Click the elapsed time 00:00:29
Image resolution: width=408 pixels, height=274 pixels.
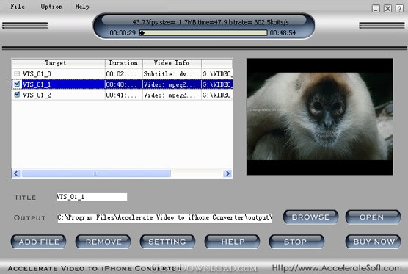[123, 33]
